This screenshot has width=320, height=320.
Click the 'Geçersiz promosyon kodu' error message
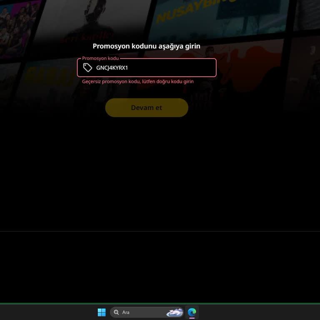pos(138,81)
